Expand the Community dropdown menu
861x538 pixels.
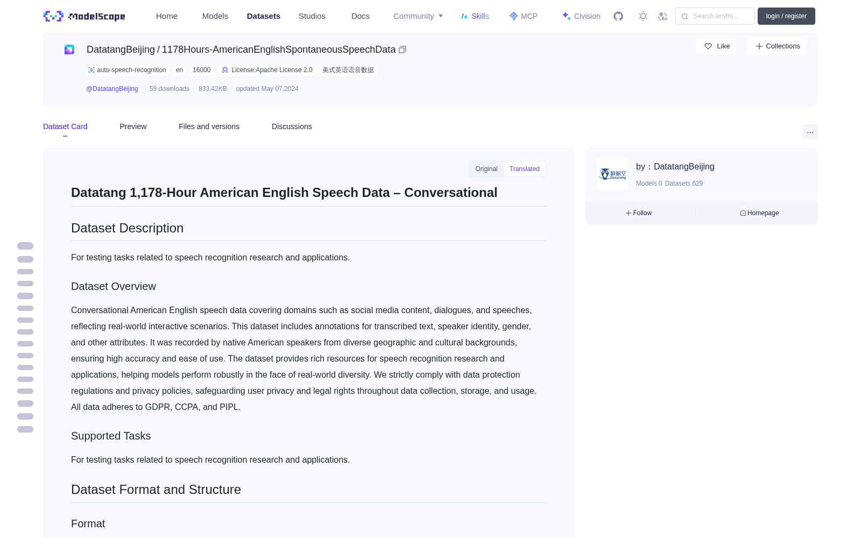point(418,16)
